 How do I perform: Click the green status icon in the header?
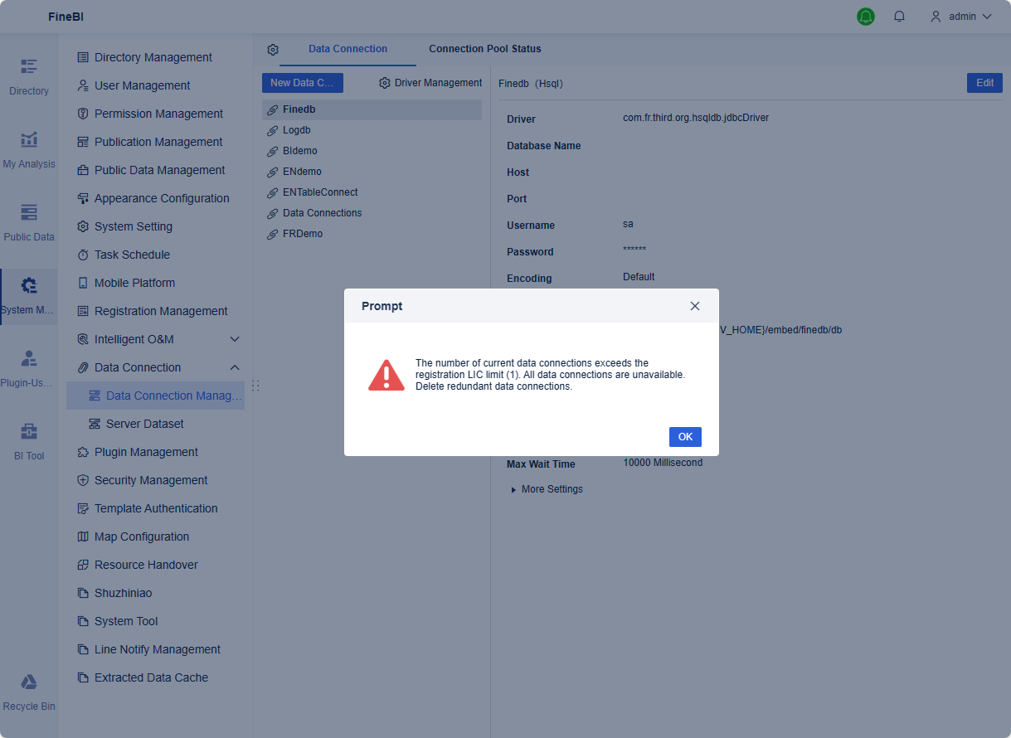click(x=865, y=16)
